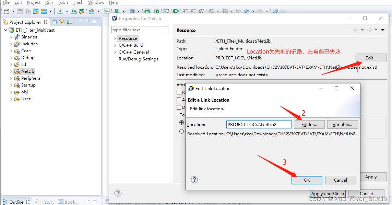Viewport: 392px width, 205px height.
Task: Expand the Core folder node
Action: 11,51
